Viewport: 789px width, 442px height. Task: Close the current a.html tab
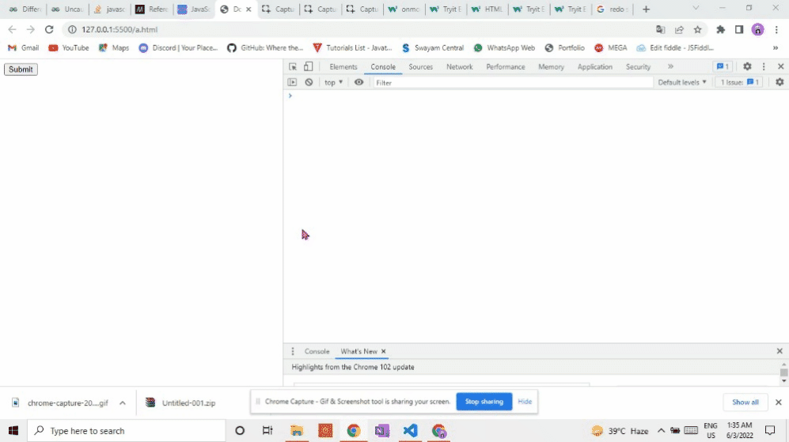[x=248, y=9]
